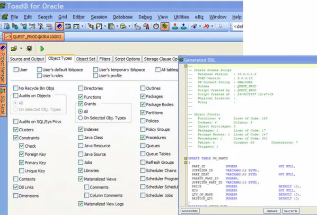Image resolution: width=317 pixels, height=215 pixels.
Task: Click the clipboard document report icon
Action: (x=111, y=27)
